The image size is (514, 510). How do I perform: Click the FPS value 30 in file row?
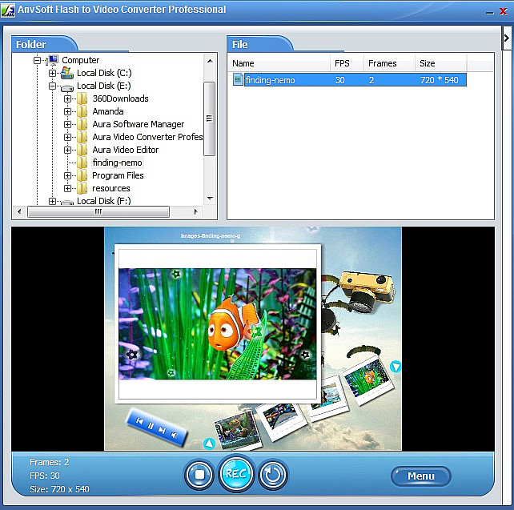click(340, 80)
